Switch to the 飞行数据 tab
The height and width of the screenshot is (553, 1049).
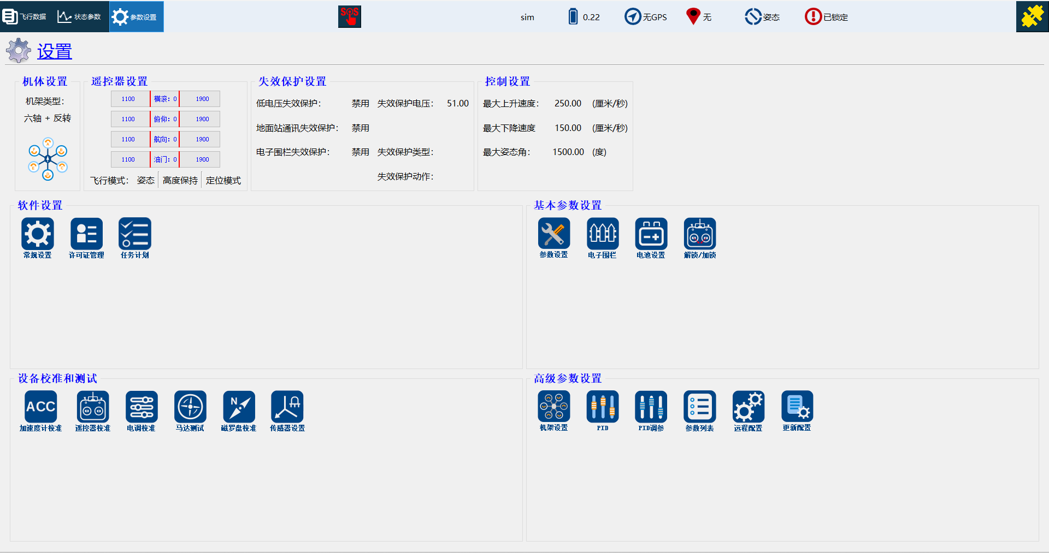pyautogui.click(x=27, y=16)
